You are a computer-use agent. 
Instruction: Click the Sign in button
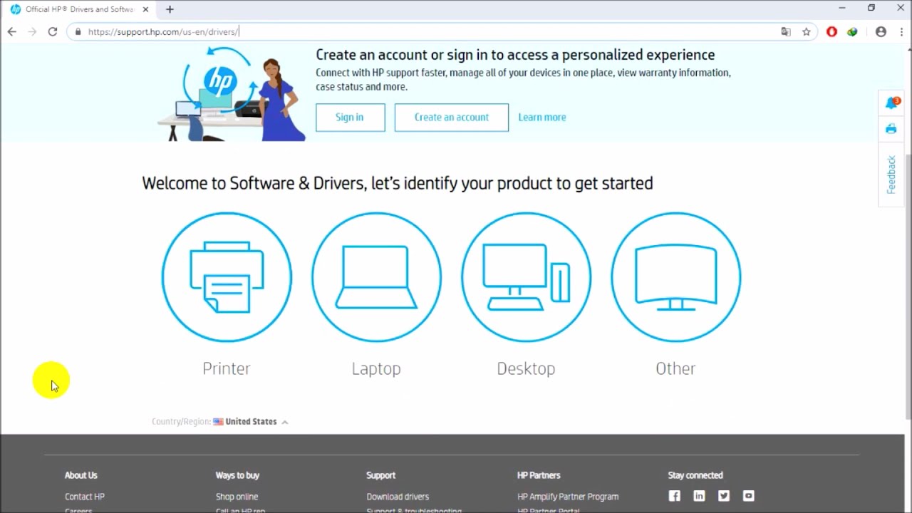(x=350, y=118)
